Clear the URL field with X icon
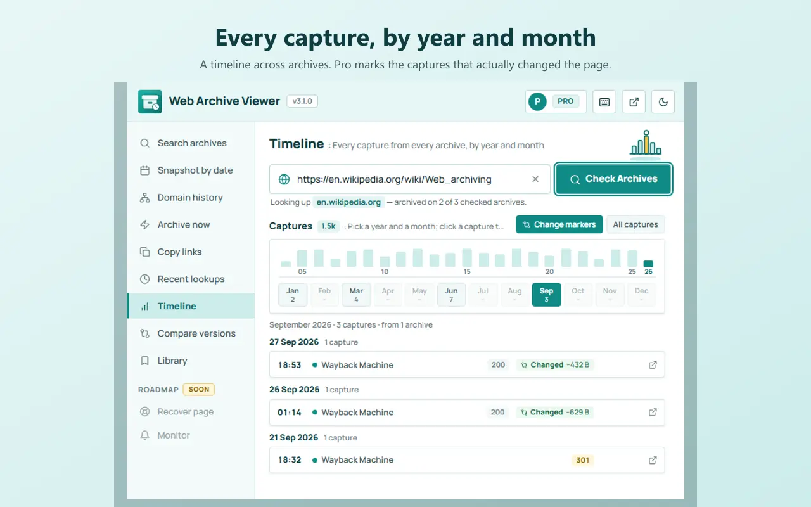This screenshot has height=507, width=811. [535, 179]
